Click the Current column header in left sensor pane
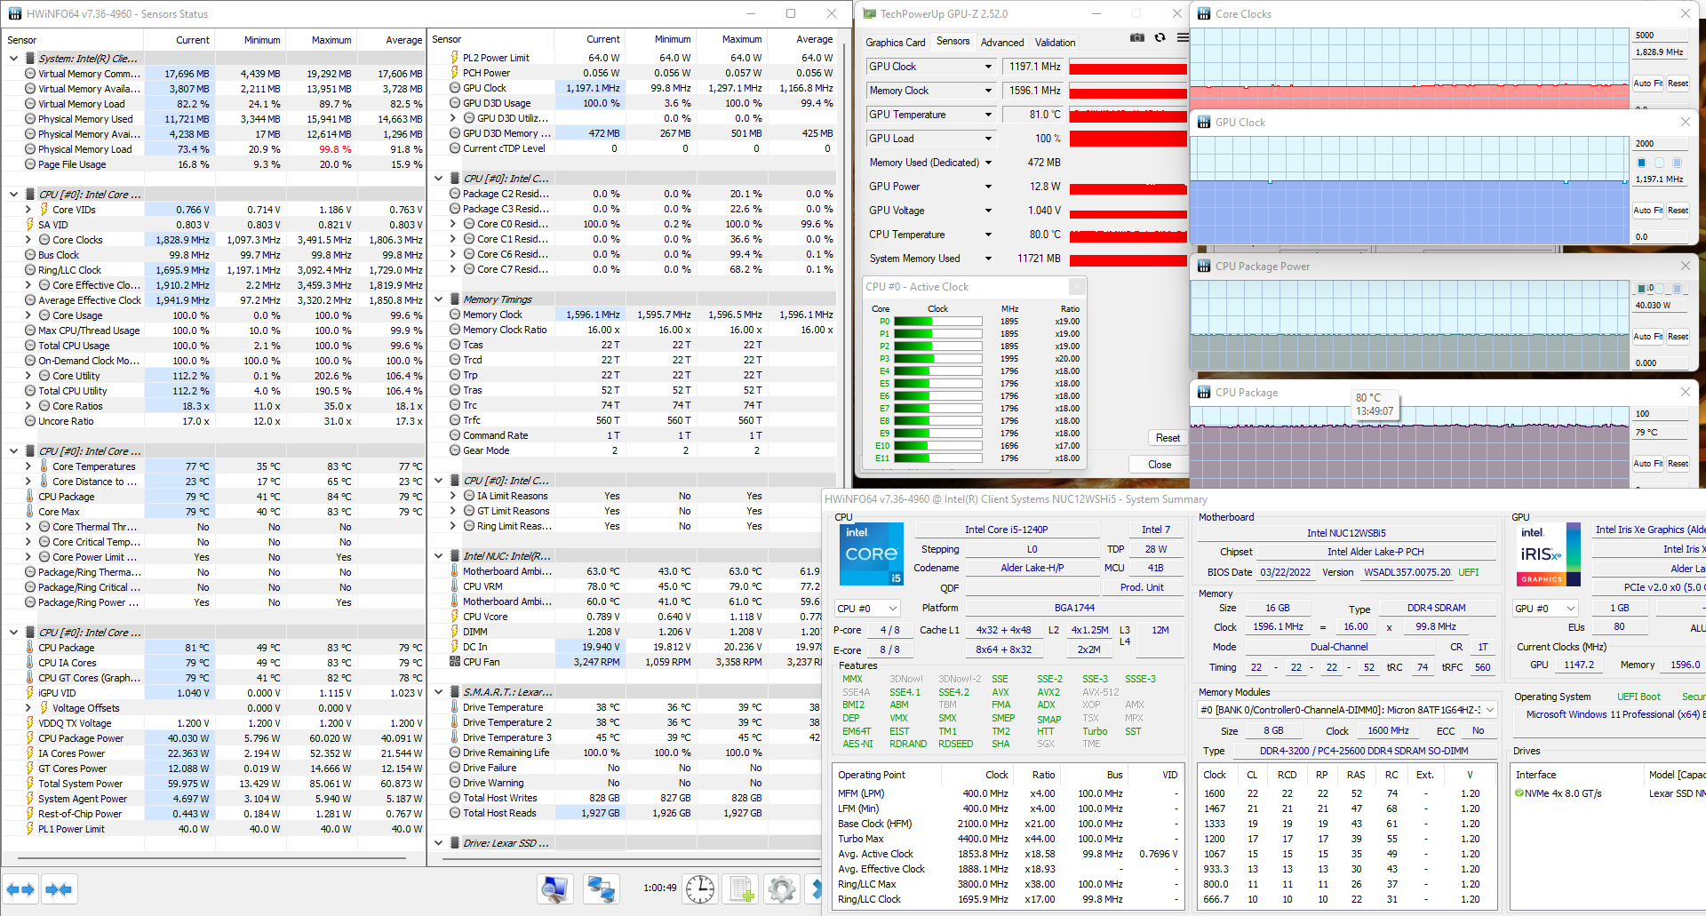The image size is (1706, 916). point(179,40)
